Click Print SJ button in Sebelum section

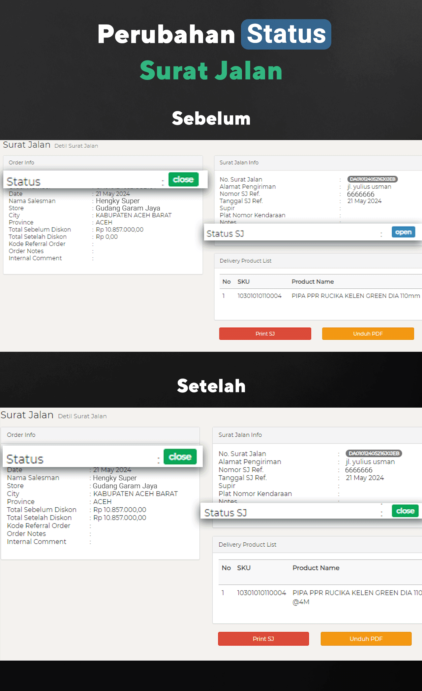coord(265,334)
